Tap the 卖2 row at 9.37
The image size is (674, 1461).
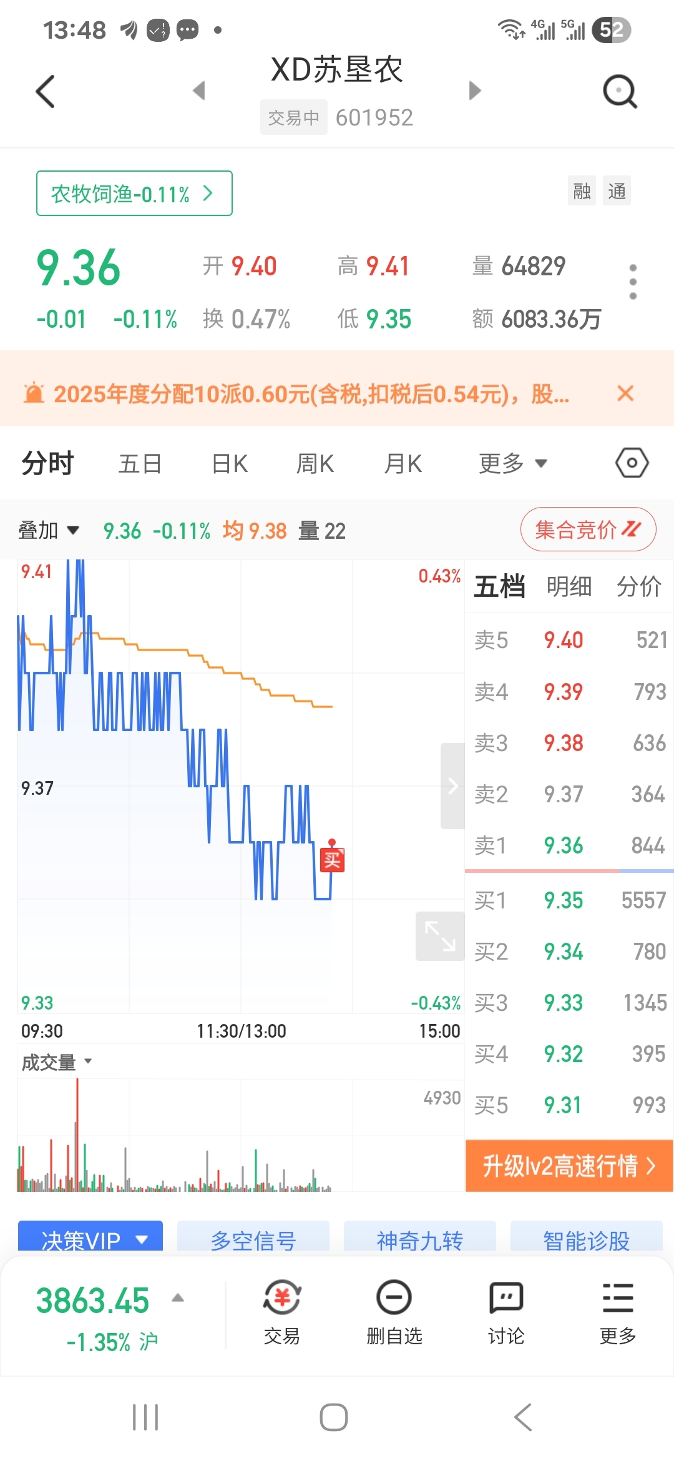coord(569,794)
